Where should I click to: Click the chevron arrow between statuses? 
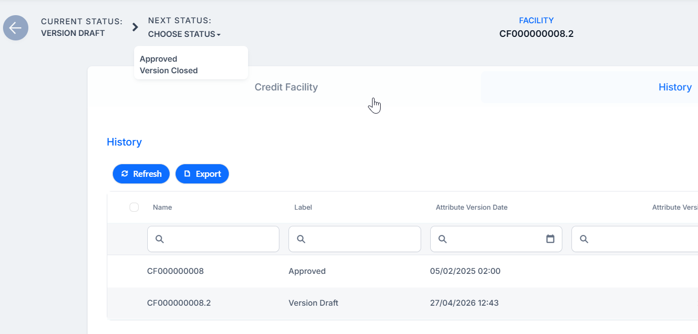(x=135, y=27)
